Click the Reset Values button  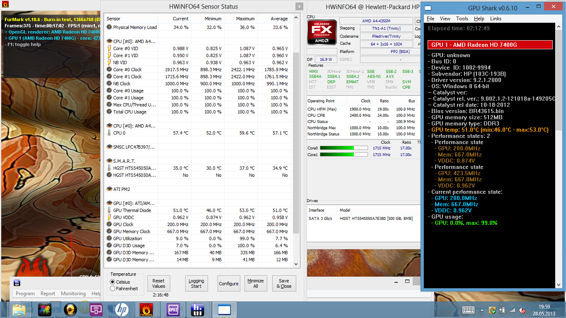159,283
